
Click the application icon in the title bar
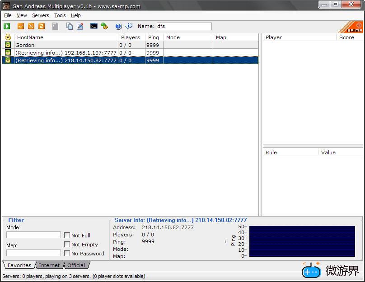click(x=6, y=6)
